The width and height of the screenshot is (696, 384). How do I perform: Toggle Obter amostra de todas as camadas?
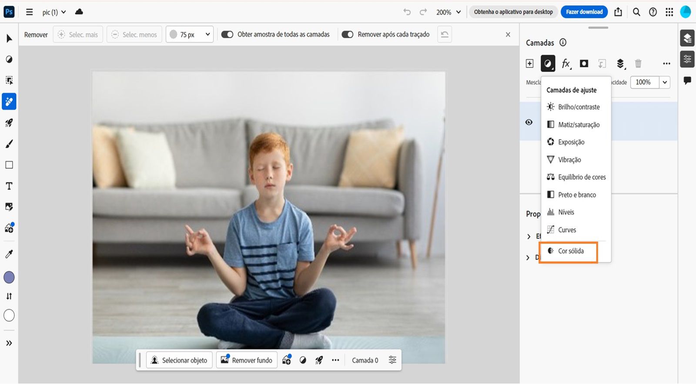pos(228,34)
